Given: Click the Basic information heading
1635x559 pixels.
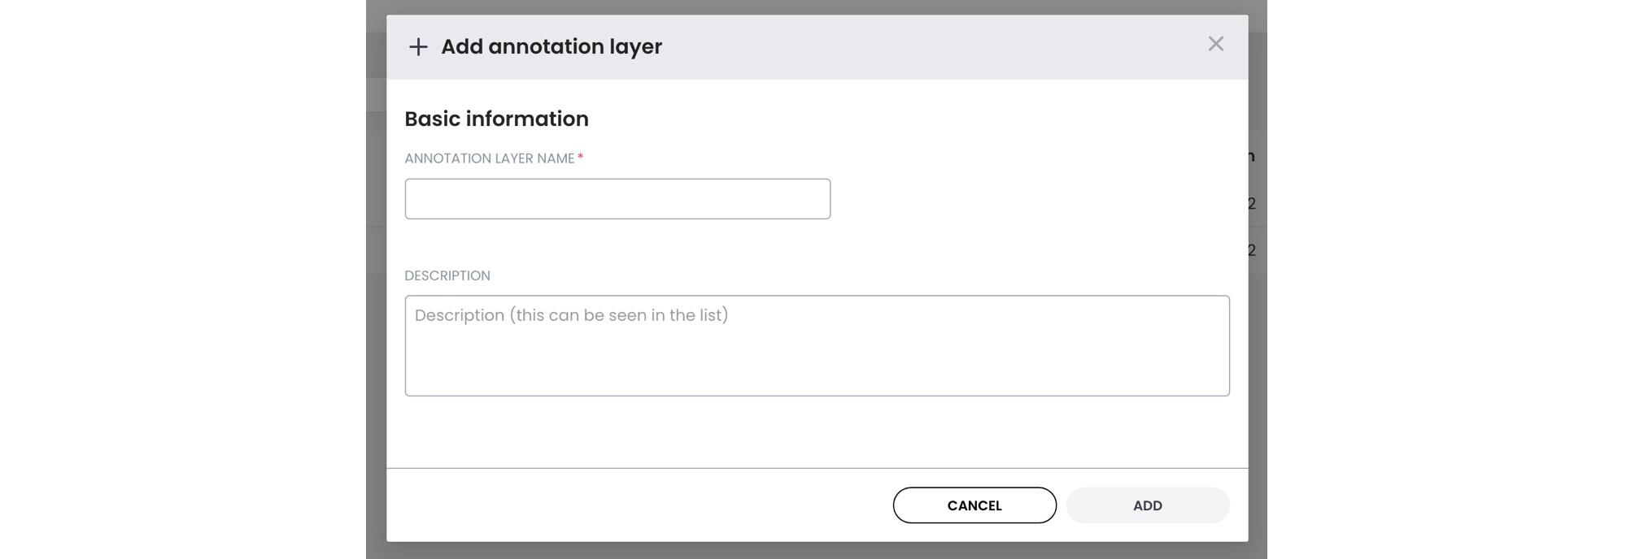Looking at the screenshot, I should tap(496, 119).
